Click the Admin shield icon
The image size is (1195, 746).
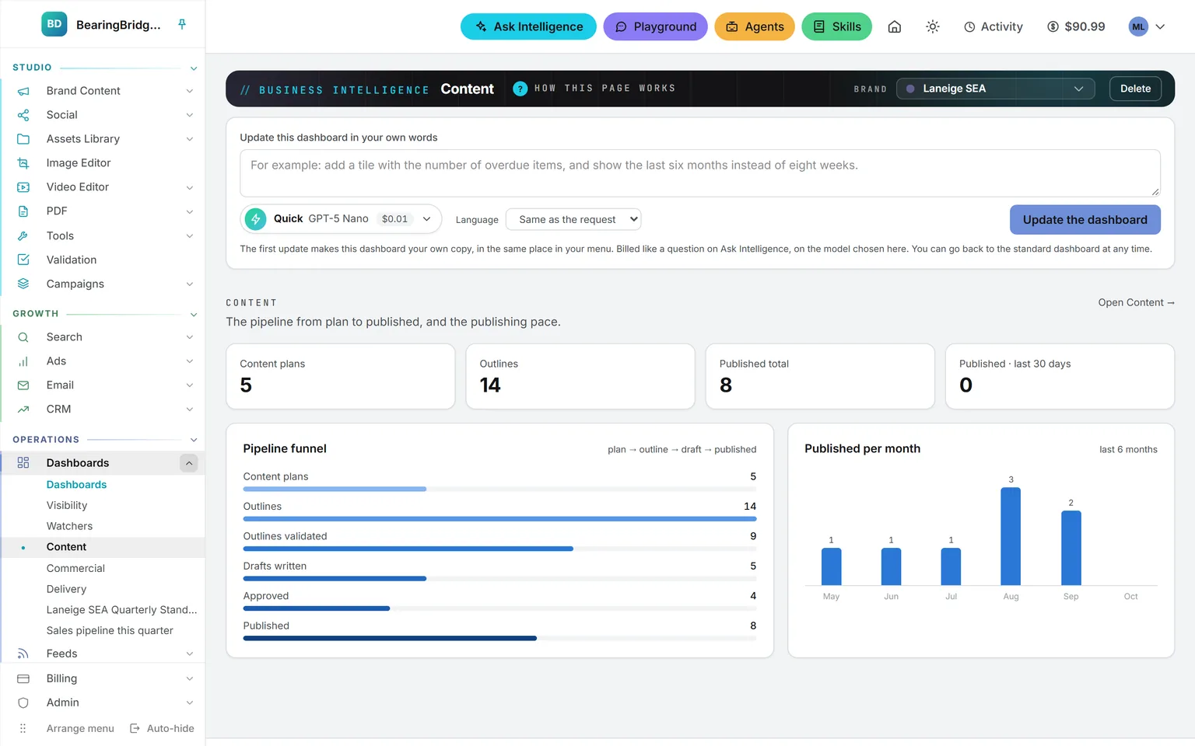click(23, 702)
